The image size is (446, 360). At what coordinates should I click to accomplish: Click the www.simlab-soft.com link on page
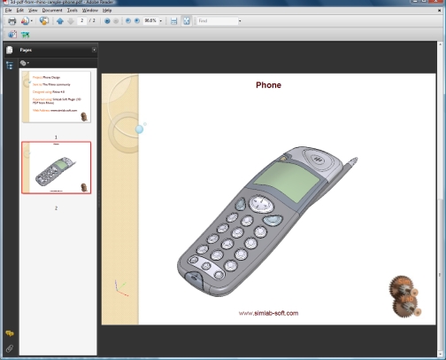(268, 313)
